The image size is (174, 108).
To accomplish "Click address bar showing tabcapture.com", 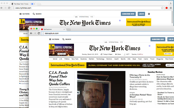I will coord(108,33).
